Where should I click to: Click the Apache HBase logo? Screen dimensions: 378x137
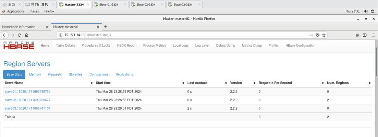19,45
